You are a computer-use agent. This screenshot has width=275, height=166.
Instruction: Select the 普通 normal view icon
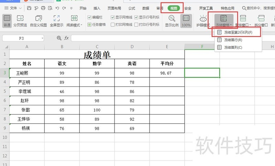click(7, 21)
